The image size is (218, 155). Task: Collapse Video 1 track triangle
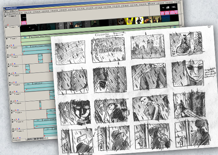10,27
